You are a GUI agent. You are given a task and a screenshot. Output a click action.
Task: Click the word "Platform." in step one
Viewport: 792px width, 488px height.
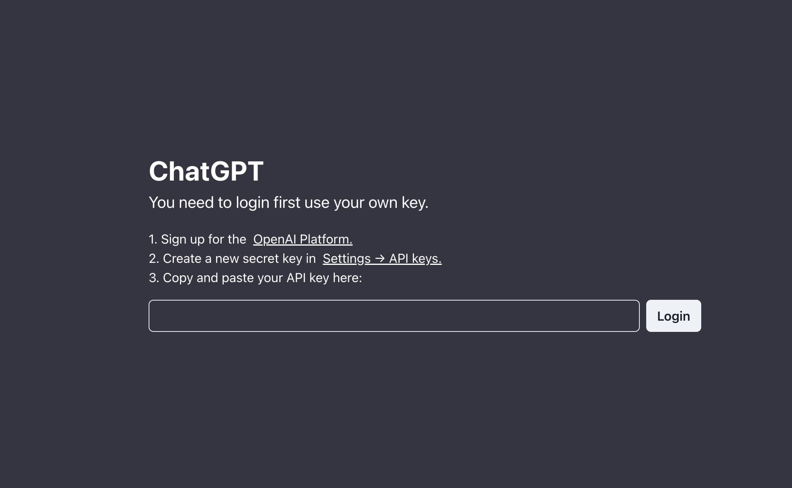coord(326,239)
